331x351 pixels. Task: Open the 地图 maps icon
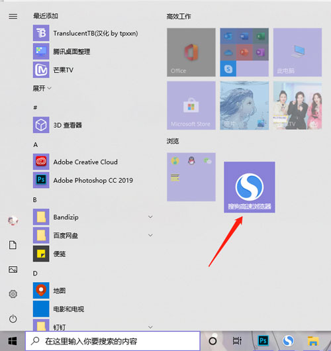[41, 290]
